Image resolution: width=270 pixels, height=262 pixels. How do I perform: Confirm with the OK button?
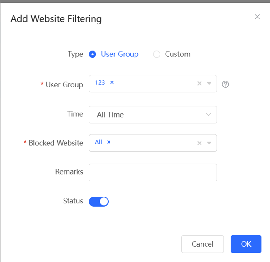click(x=246, y=244)
